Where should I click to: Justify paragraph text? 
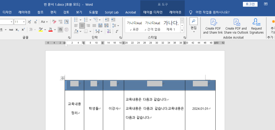94,26
